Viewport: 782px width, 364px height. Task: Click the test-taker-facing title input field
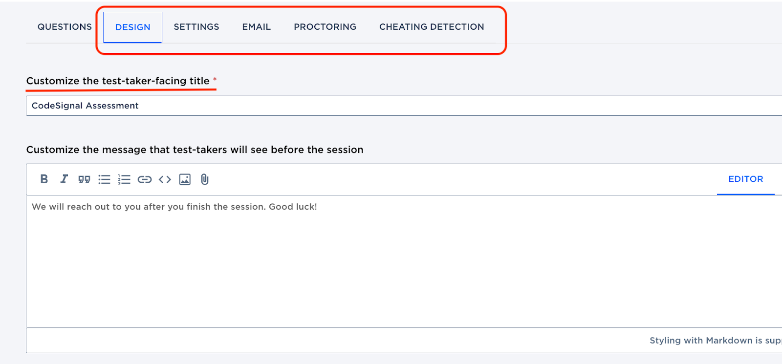391,106
